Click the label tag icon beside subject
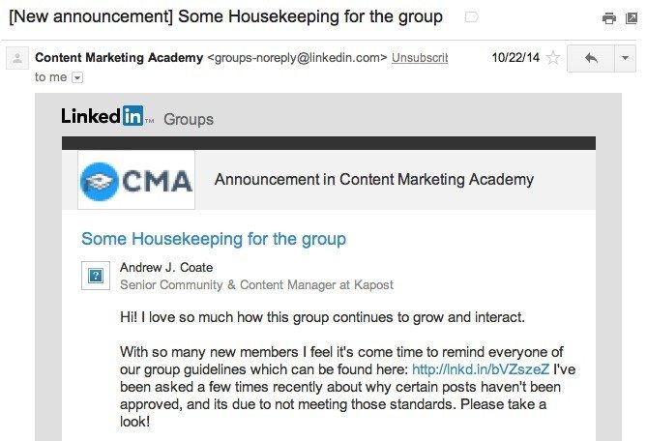 click(x=471, y=17)
